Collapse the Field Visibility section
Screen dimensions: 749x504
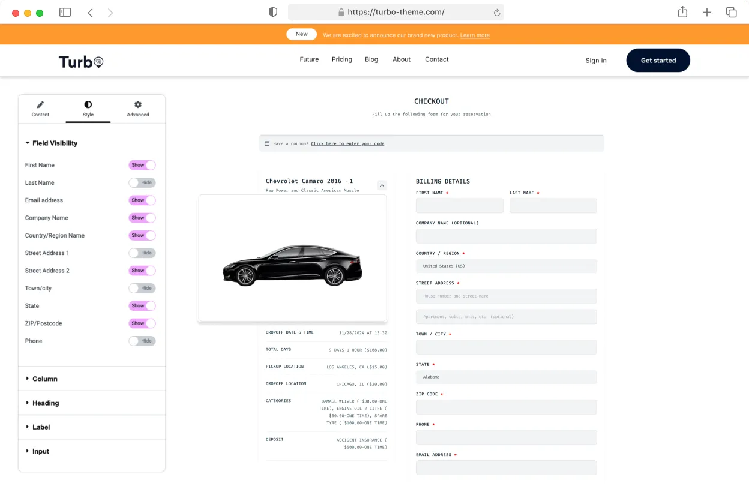point(52,143)
